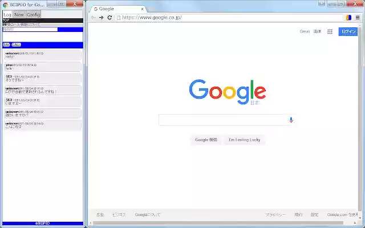Open the Gmail link

pyautogui.click(x=305, y=31)
